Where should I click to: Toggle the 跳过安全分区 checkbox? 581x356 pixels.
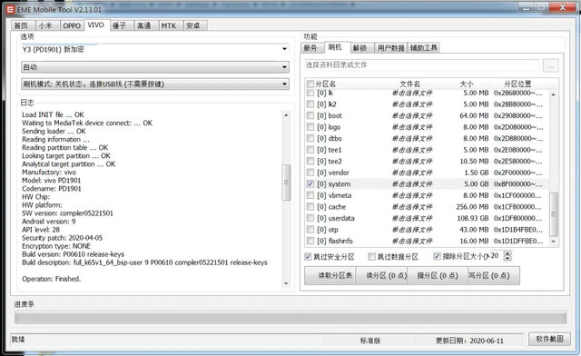[x=309, y=257]
